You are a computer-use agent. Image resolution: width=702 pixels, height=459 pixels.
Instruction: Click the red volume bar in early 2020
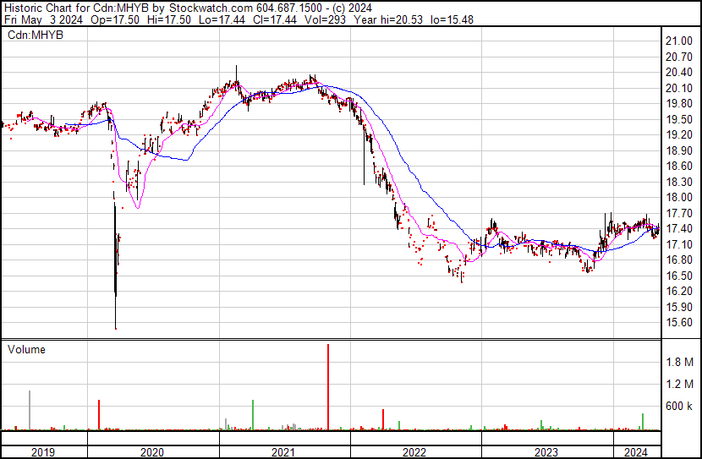tap(99, 415)
